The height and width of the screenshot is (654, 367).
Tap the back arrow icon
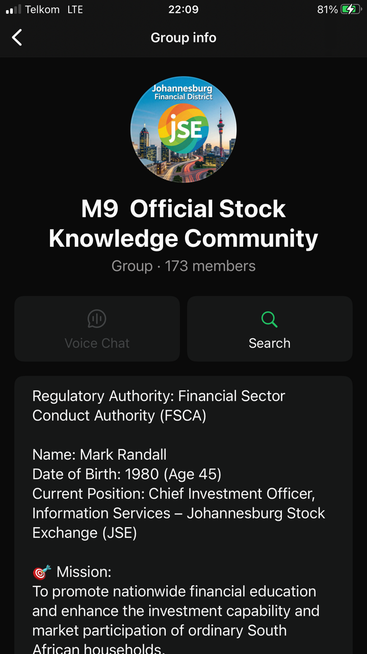[17, 37]
